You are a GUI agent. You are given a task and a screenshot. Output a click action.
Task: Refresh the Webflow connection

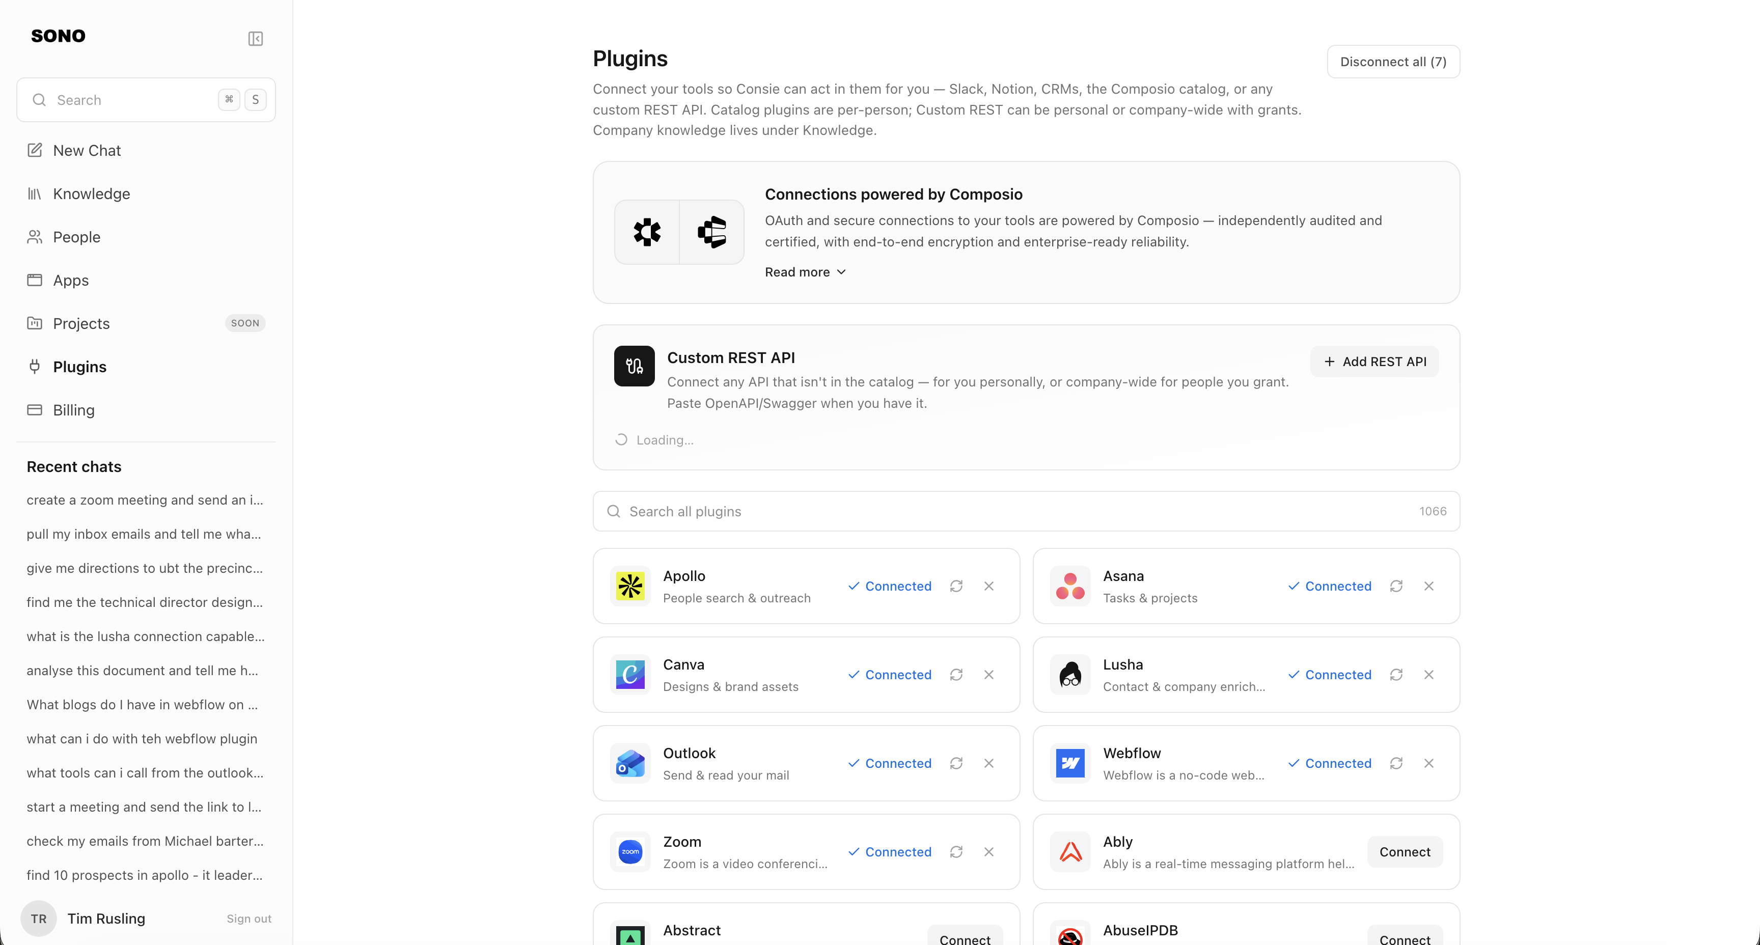(x=1396, y=763)
